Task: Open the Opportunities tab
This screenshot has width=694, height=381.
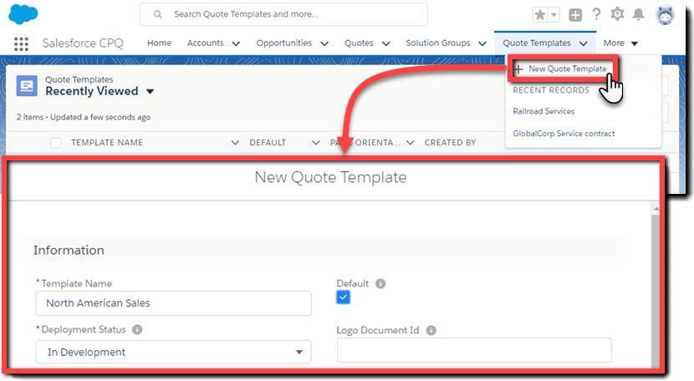Action: click(283, 43)
